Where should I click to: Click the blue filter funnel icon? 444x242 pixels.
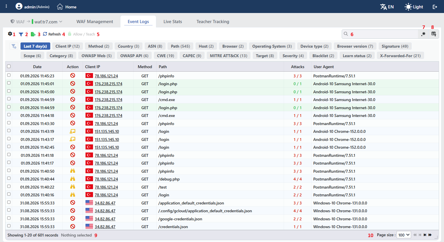pos(21,34)
